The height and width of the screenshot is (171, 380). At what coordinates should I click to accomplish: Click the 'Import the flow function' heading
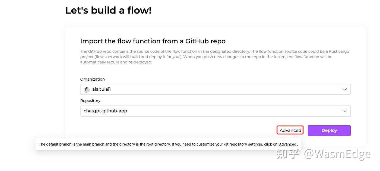click(153, 41)
